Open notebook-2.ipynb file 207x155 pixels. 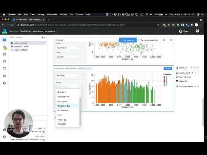coord(21,46)
